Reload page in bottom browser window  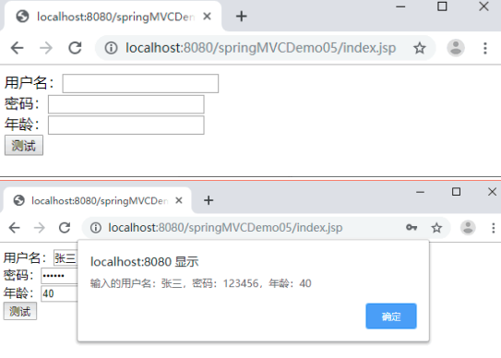click(x=65, y=228)
